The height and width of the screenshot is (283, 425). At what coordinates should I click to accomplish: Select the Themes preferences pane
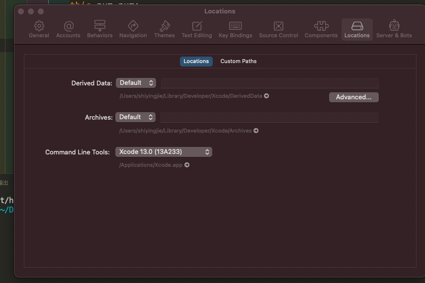[x=164, y=29]
